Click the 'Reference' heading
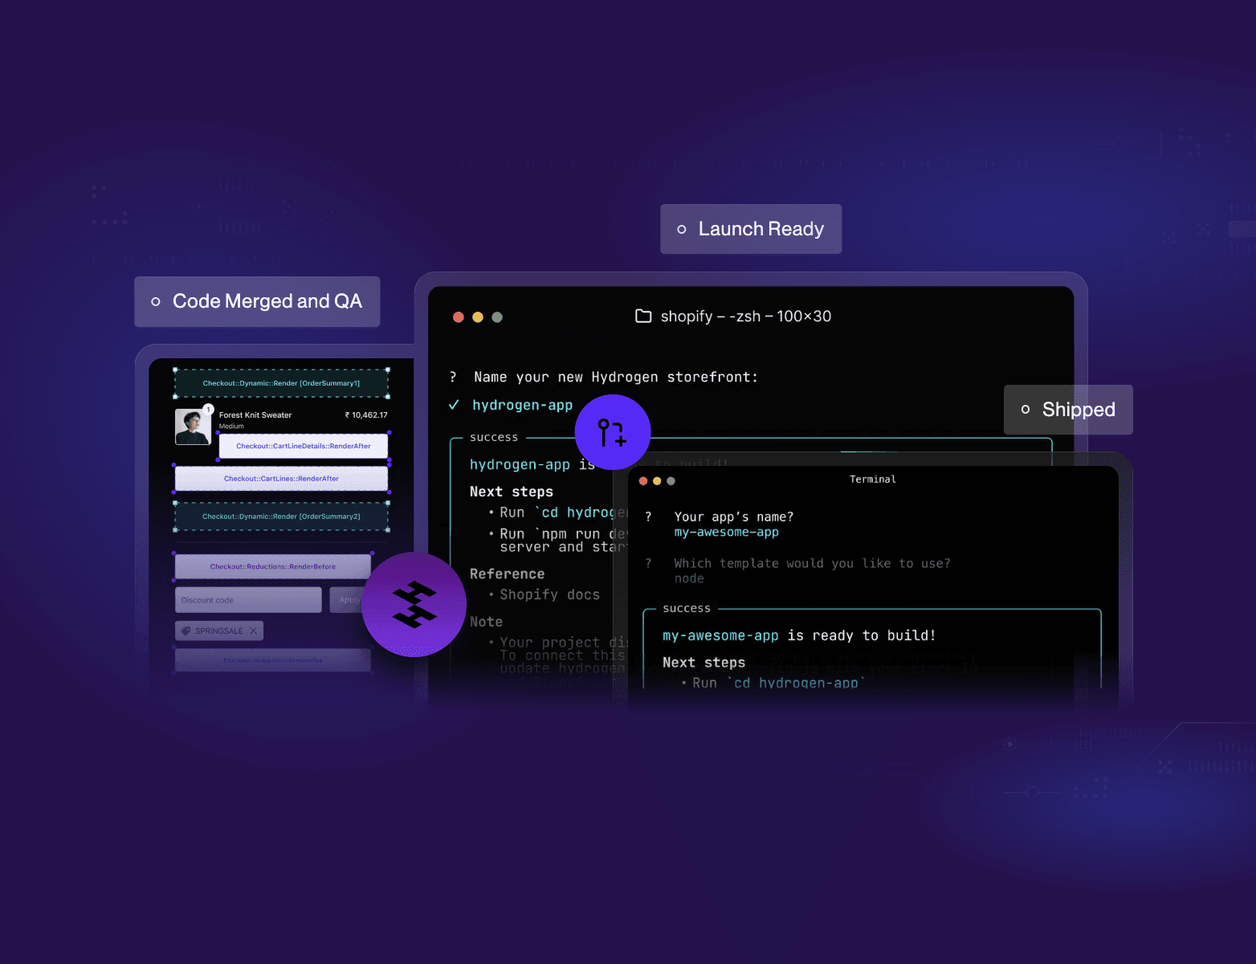The width and height of the screenshot is (1256, 964). click(x=508, y=574)
